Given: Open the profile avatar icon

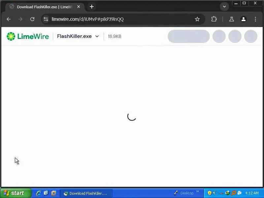Looking at the screenshot, I should 244,19.
